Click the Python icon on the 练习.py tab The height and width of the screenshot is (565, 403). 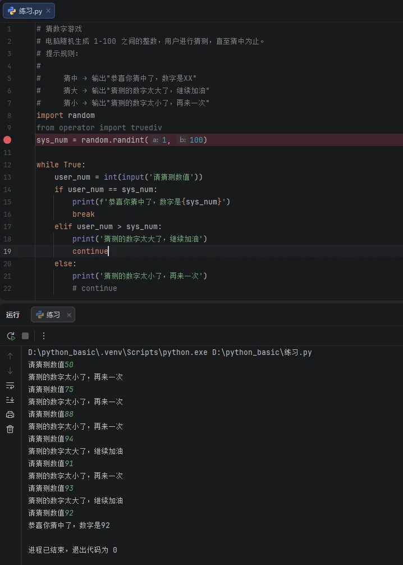pos(12,11)
